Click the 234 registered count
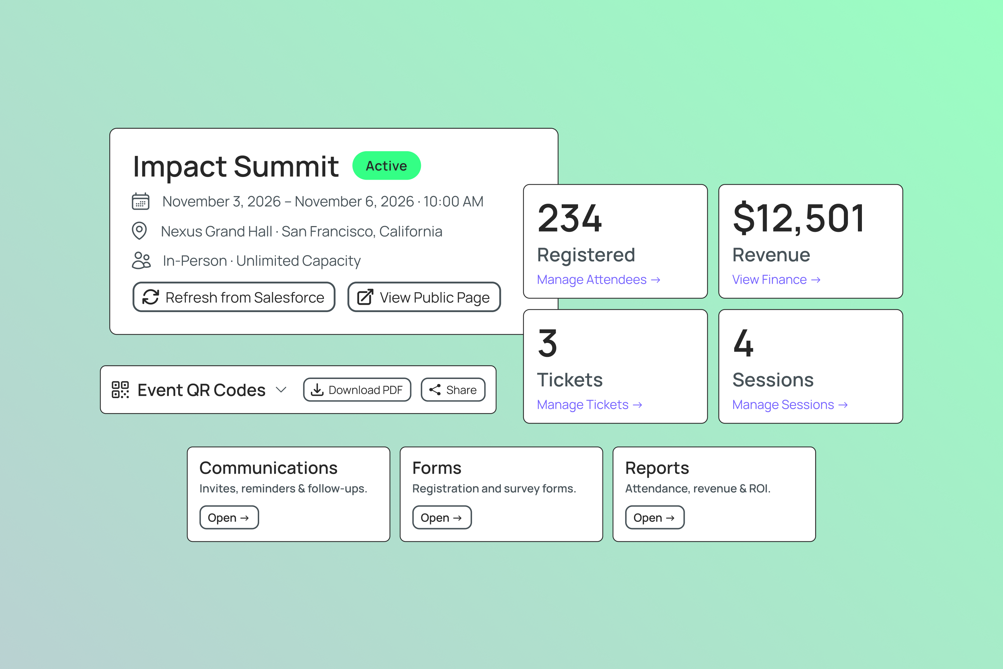The image size is (1003, 669). (570, 218)
